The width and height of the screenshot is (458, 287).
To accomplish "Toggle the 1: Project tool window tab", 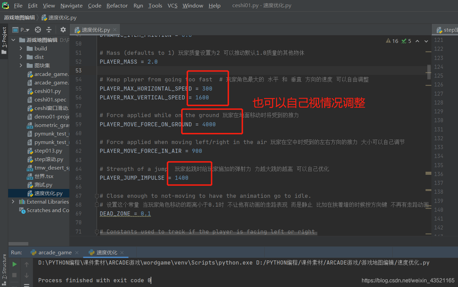I will point(4,40).
